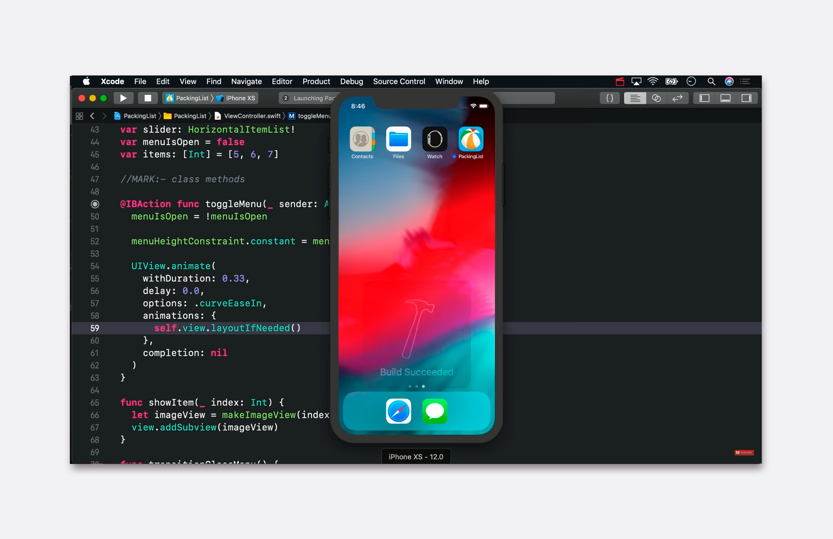Switch to the Assistant editor view

(x=656, y=98)
